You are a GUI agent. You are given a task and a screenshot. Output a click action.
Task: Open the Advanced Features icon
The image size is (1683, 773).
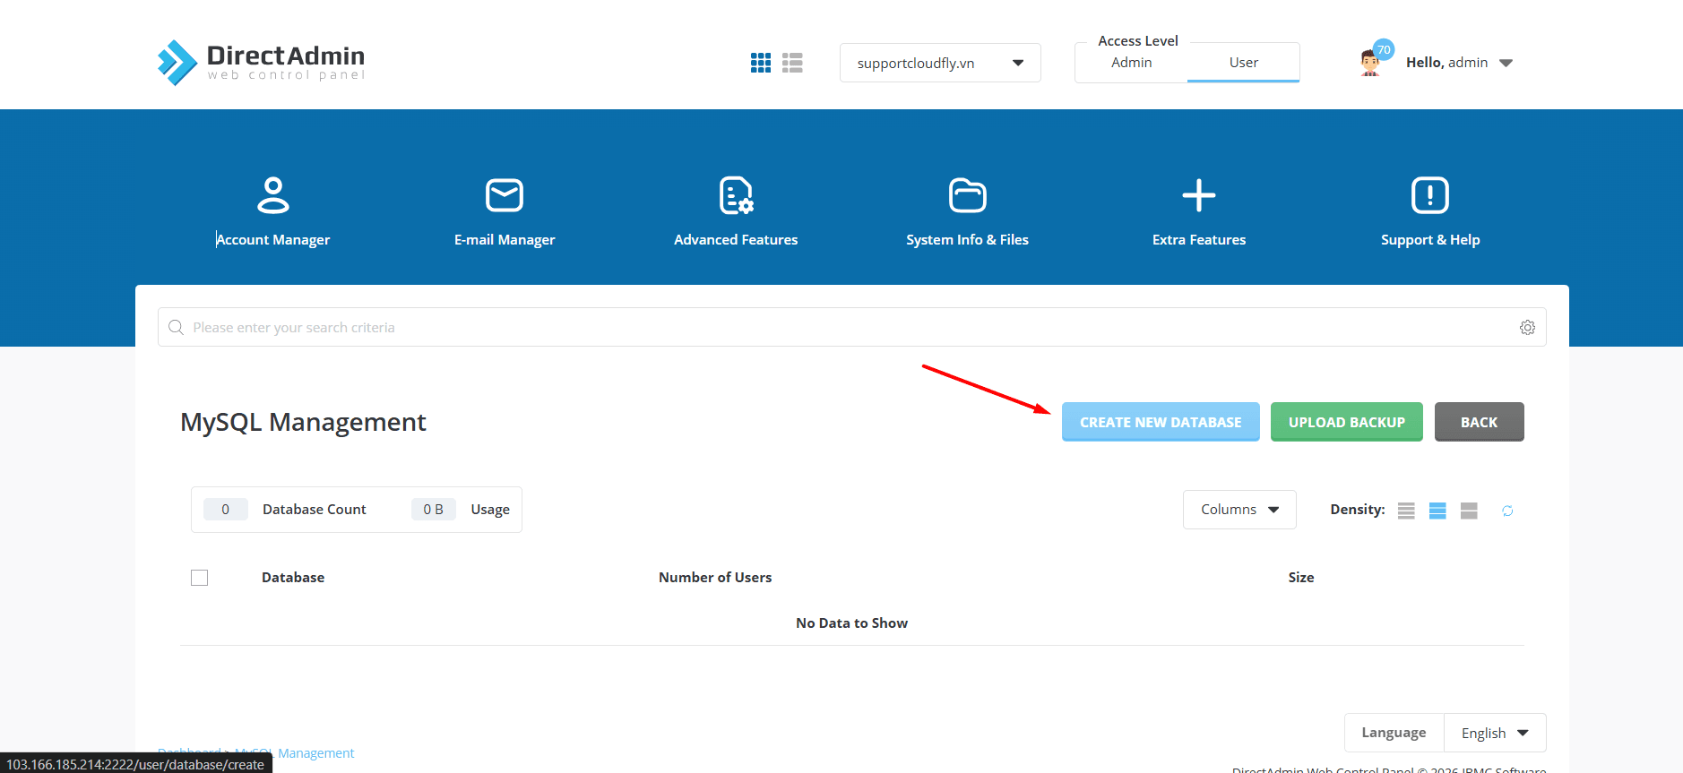pos(736,195)
